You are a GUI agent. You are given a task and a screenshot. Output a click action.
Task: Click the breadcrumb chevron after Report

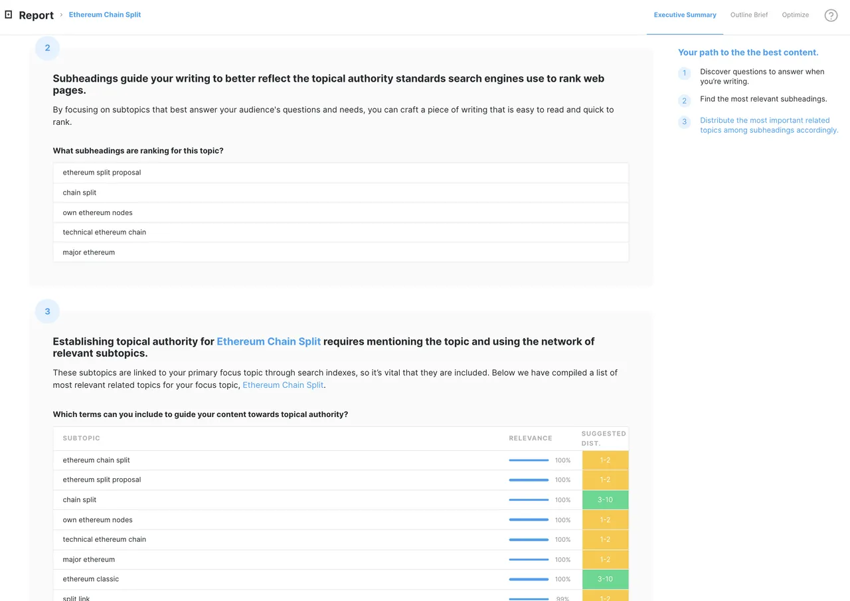[x=62, y=15]
